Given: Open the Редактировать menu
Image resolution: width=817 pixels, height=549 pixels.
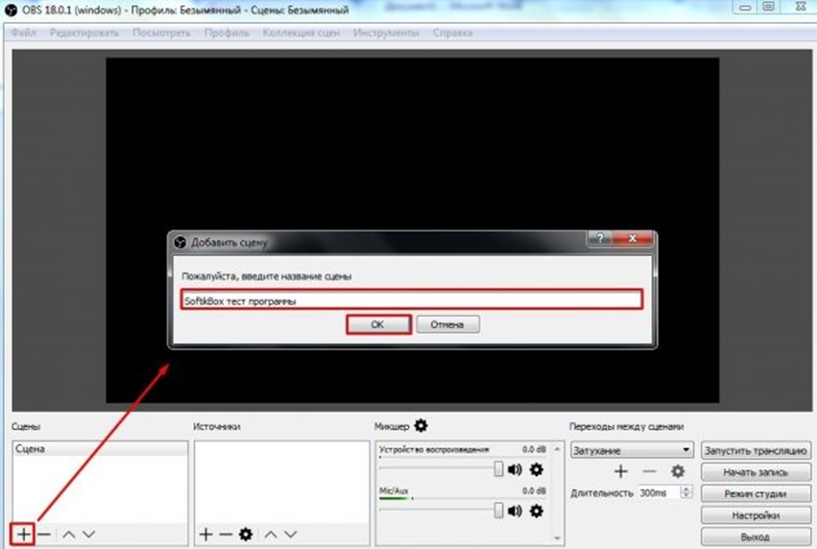Looking at the screenshot, I should (84, 33).
